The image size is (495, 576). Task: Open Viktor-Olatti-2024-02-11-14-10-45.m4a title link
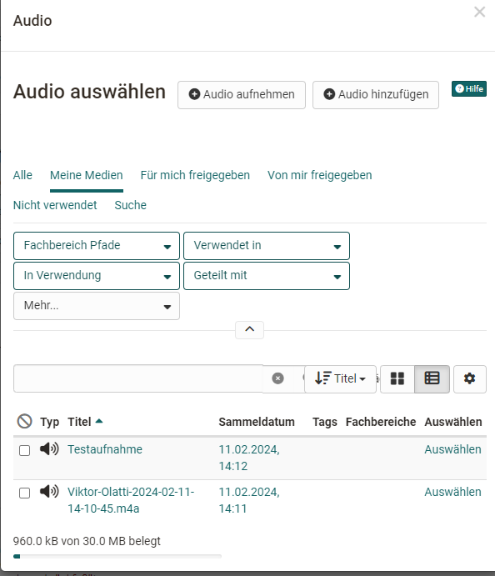pyautogui.click(x=131, y=500)
